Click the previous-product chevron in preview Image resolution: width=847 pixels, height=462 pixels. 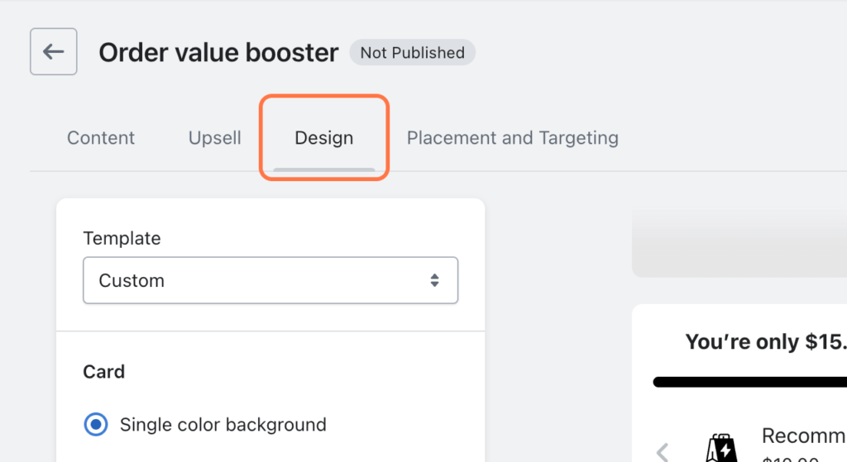(x=663, y=451)
